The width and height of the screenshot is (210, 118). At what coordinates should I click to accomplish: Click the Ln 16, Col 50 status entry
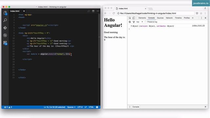pyautogui.click(x=54, y=107)
